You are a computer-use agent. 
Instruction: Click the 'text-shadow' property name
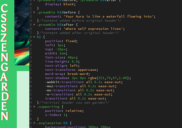click(56, 78)
